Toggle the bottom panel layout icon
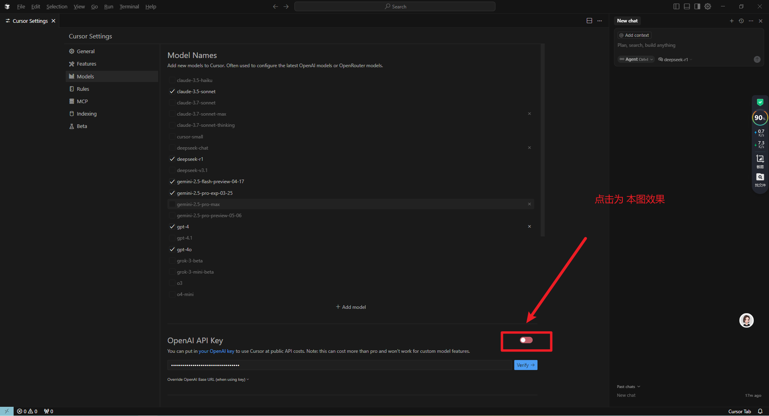769x416 pixels. (x=687, y=6)
